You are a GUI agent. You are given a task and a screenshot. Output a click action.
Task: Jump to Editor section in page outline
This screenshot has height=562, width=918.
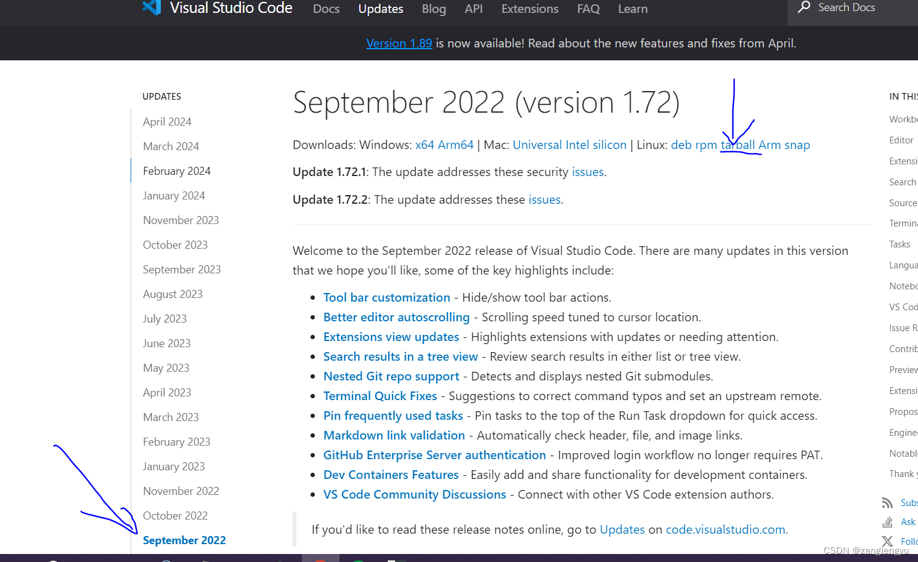(901, 140)
